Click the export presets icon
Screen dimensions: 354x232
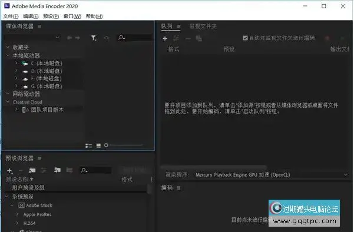(70, 170)
